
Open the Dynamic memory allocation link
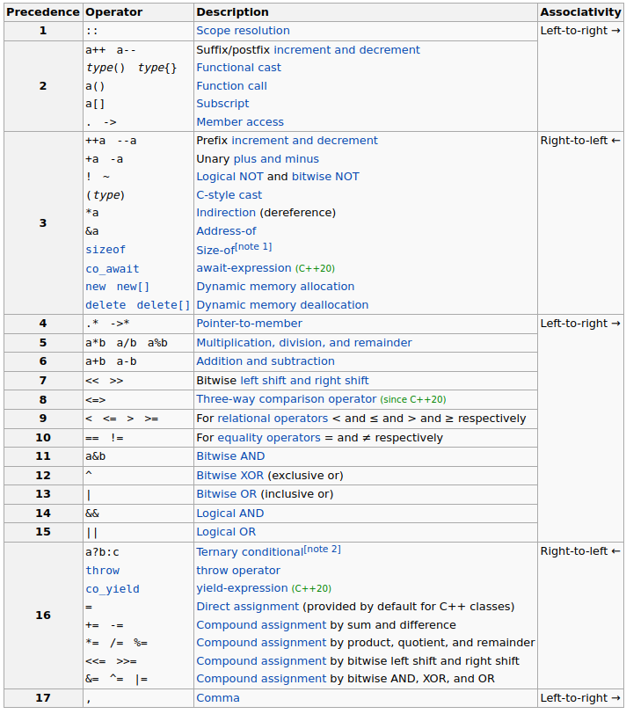click(x=275, y=287)
